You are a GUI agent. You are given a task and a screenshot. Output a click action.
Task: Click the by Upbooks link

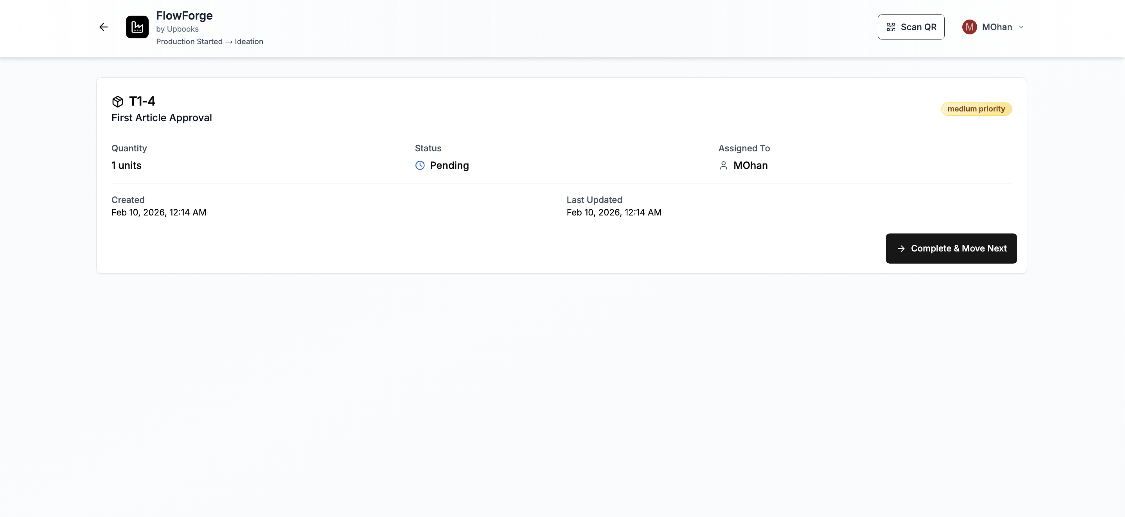[x=177, y=29]
